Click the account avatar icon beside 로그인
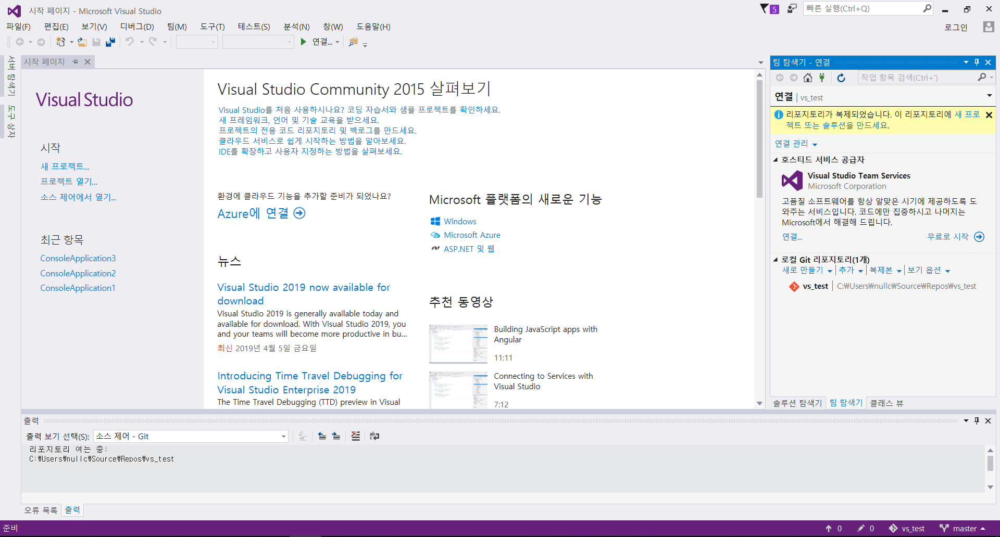Screen dimensions: 1000x537 pos(988,27)
